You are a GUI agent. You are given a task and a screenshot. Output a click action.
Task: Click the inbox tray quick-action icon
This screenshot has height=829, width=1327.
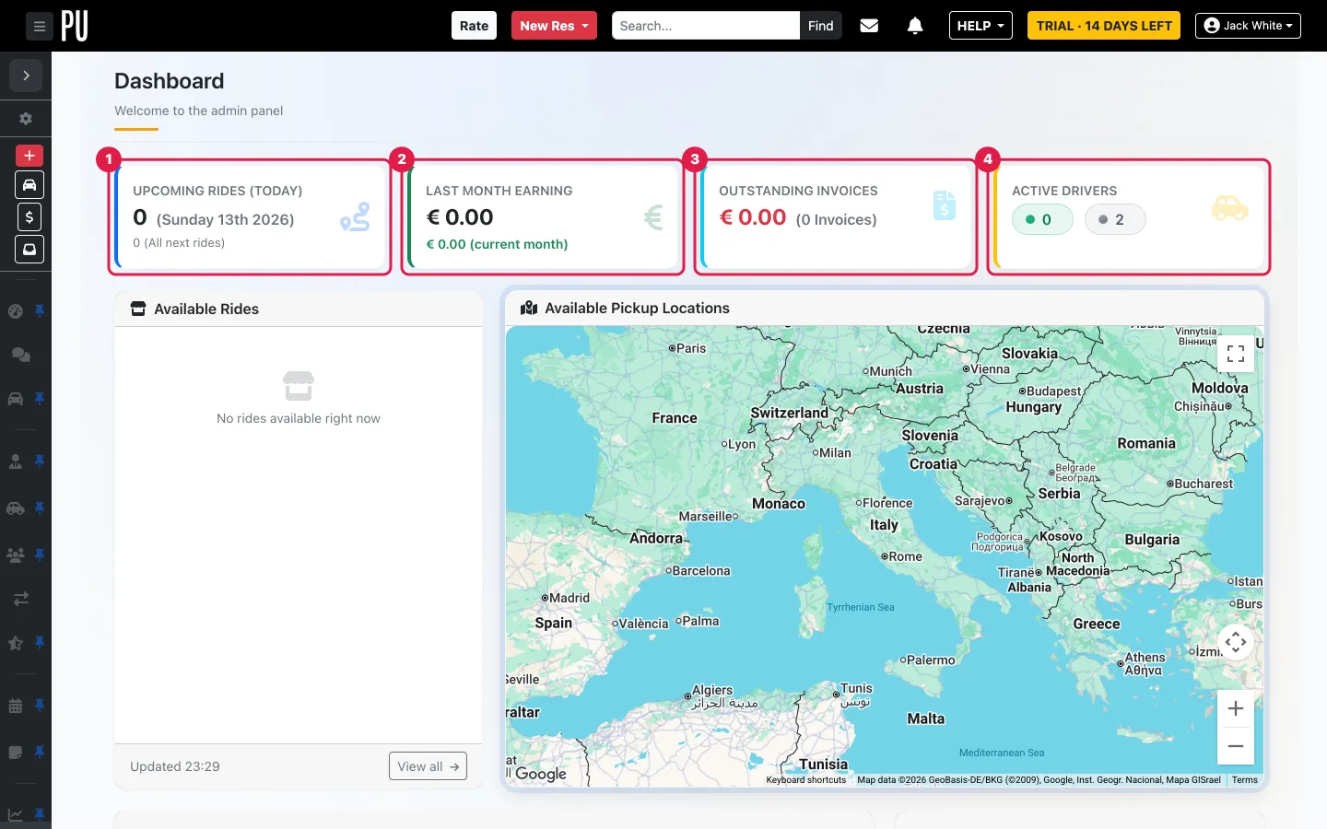29,250
